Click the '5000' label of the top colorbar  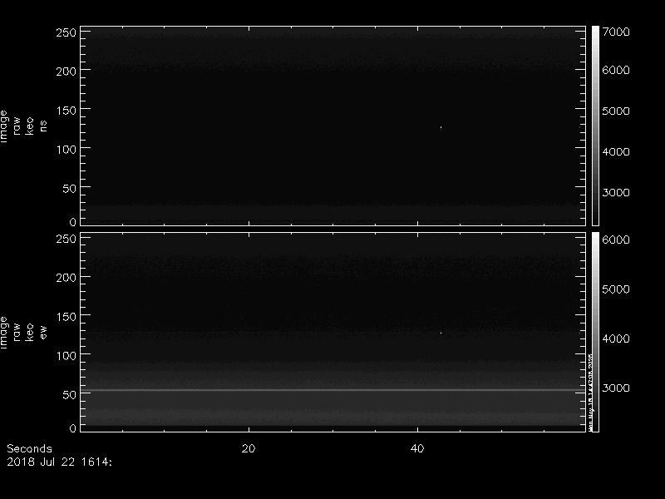[x=616, y=111]
